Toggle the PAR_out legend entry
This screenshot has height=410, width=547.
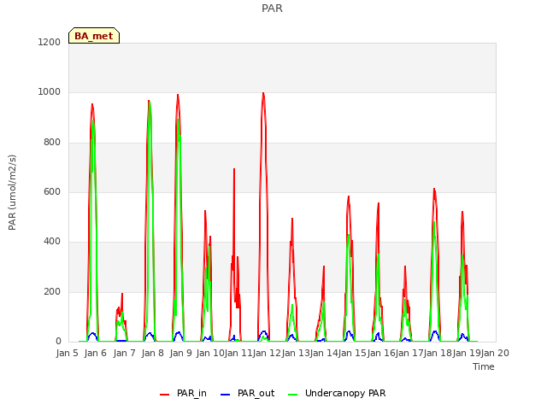tap(247, 393)
